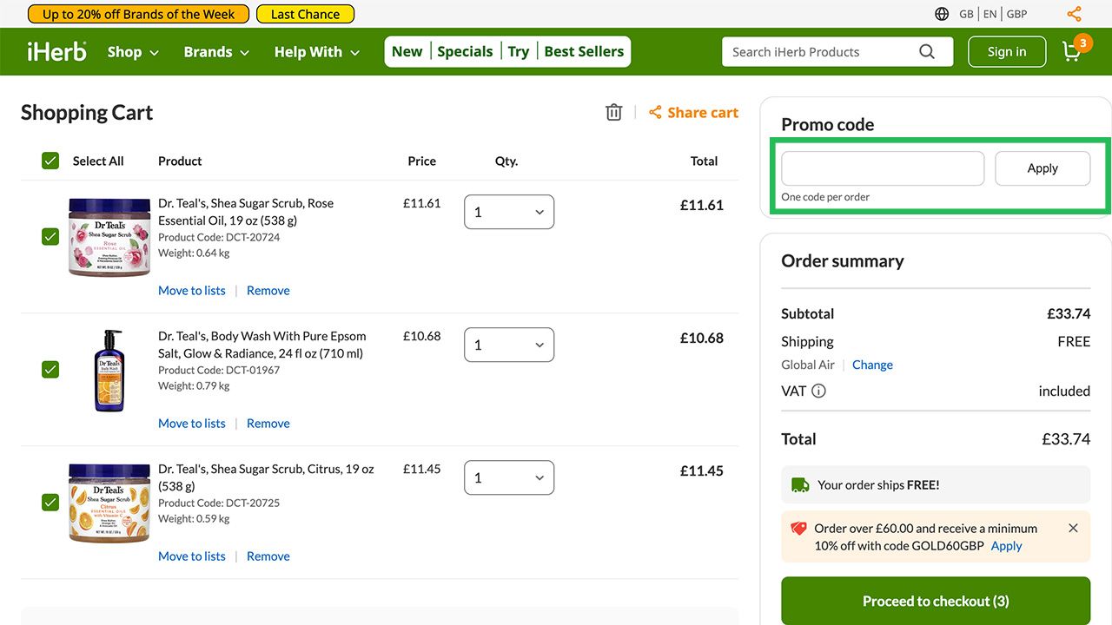This screenshot has height=625, width=1112.
Task: Click the VAT info icon
Action: (x=818, y=391)
